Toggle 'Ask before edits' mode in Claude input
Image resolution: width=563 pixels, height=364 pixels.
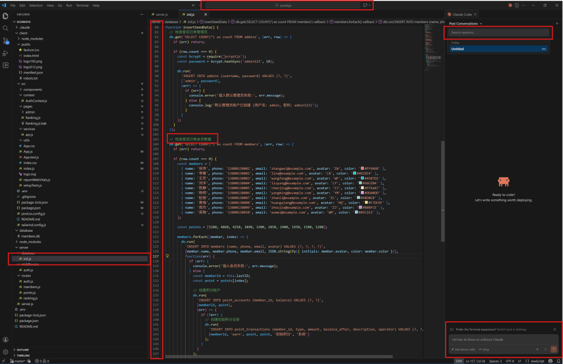click(463, 349)
